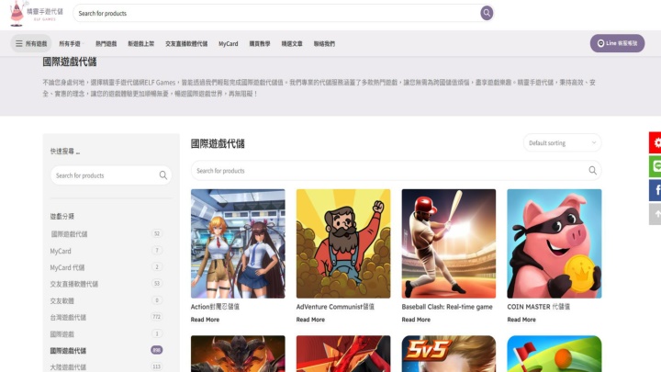Click the purple search button in header
This screenshot has height=372, width=661.
click(487, 13)
